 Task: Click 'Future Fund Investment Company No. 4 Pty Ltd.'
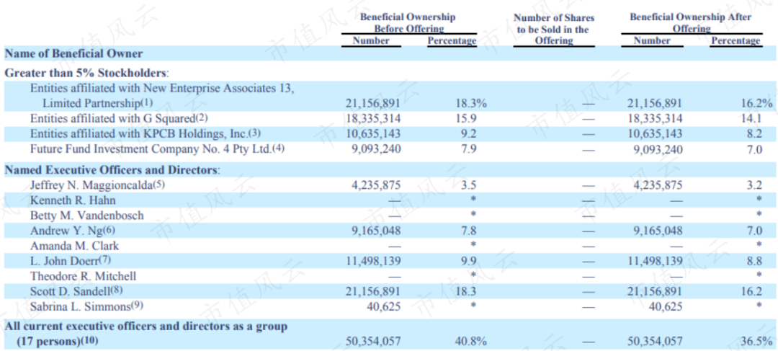(x=157, y=149)
